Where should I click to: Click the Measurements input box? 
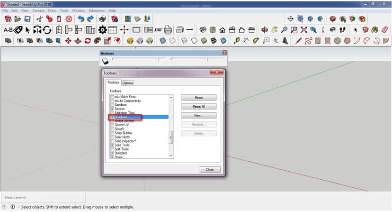(x=43, y=197)
